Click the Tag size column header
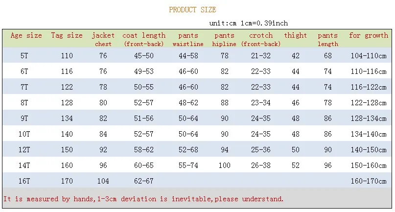395x212 pixels. pos(67,35)
